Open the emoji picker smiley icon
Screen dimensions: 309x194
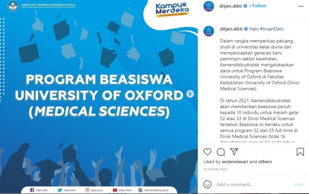(208, 184)
